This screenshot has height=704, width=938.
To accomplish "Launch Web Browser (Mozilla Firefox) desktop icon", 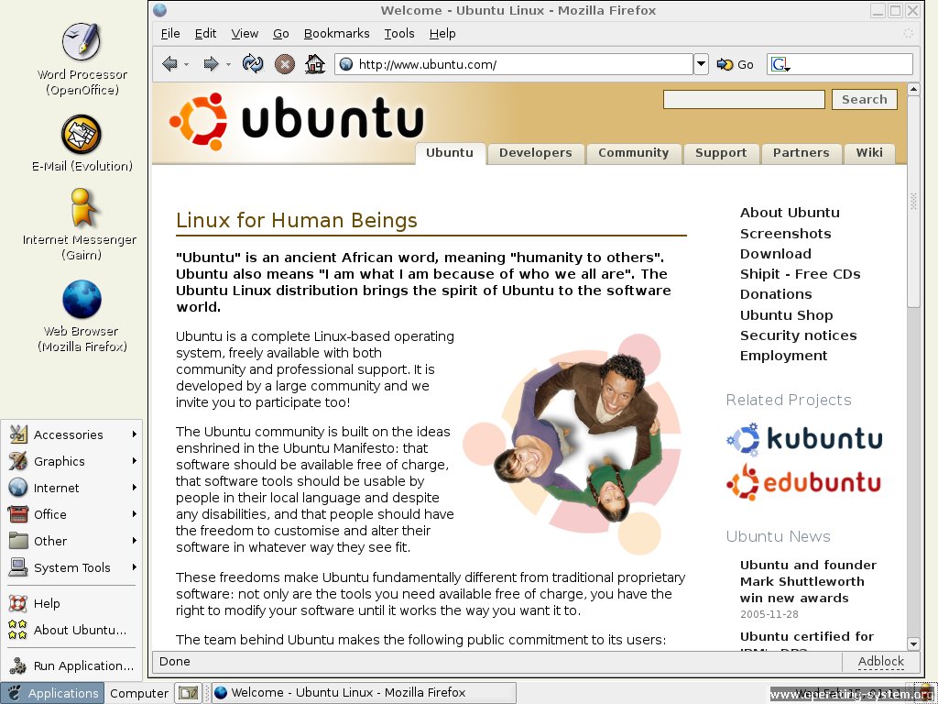I will (x=82, y=316).
